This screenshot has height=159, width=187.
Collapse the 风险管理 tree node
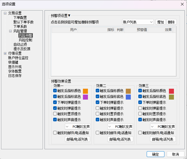click(x=10, y=31)
